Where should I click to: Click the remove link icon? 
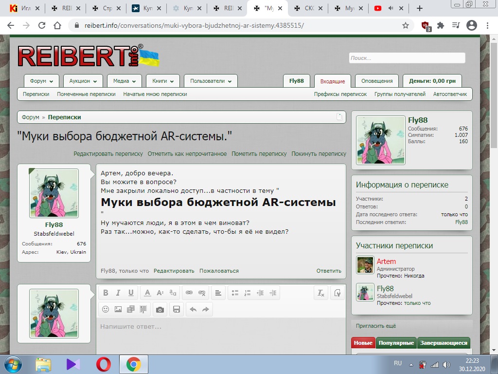pos(202,293)
